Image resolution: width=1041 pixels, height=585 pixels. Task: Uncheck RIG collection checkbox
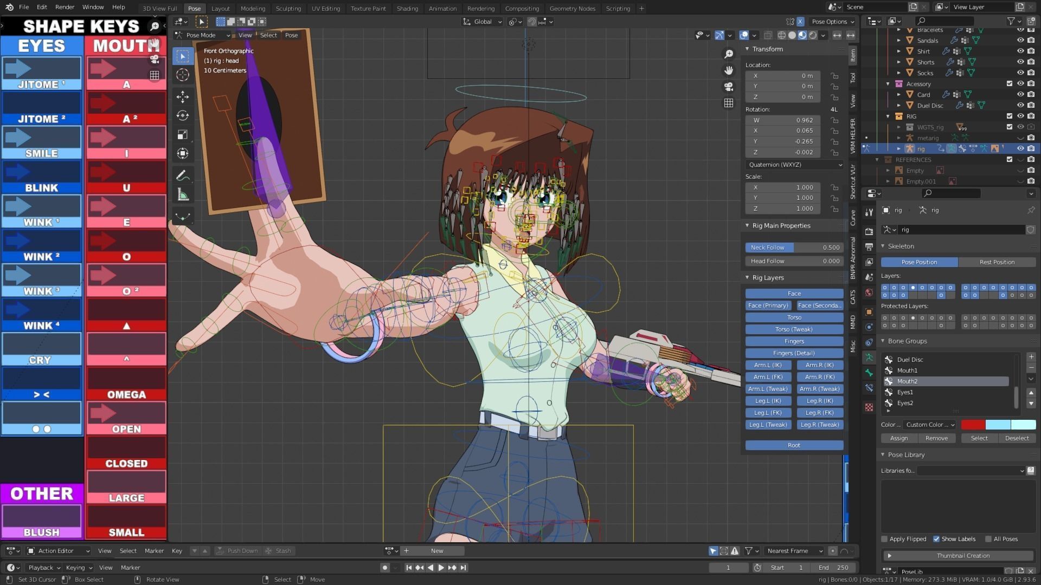pos(1009,116)
